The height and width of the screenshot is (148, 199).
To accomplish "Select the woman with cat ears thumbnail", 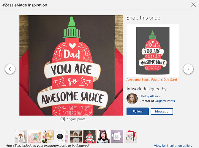I will point(103,136).
